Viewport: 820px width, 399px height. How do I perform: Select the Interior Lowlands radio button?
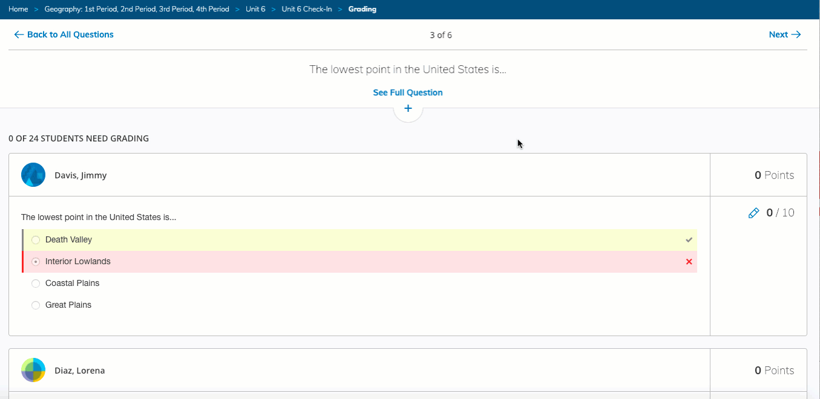(x=36, y=262)
